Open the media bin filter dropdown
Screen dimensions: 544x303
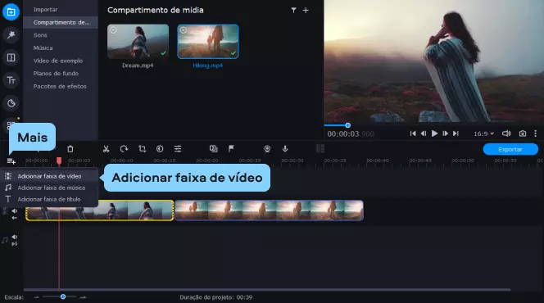coord(293,11)
